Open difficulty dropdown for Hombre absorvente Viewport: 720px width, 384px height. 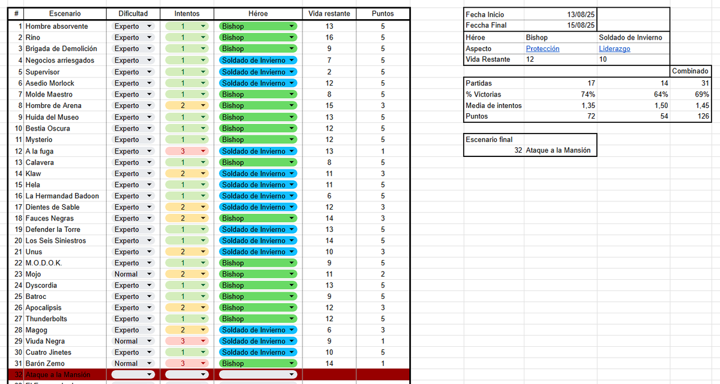(x=133, y=26)
